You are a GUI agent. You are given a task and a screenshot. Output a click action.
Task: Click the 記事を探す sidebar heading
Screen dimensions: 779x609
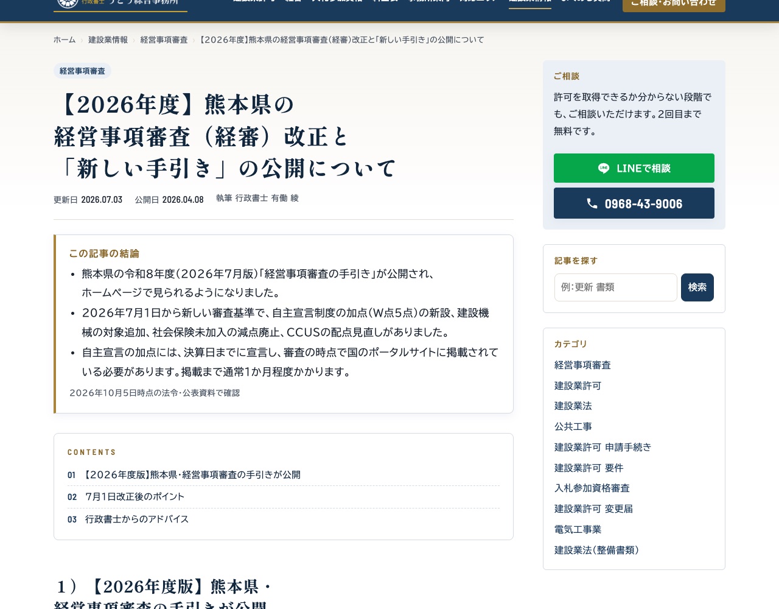coord(576,261)
